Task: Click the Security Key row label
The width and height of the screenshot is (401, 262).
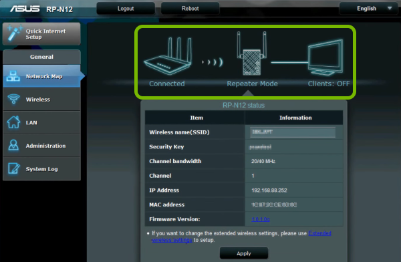Action: (x=166, y=147)
